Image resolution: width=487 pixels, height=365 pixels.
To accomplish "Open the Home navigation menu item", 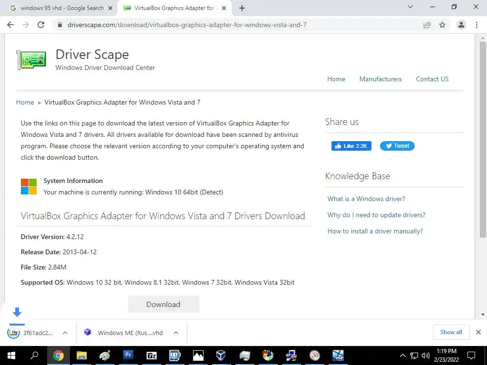I will 336,79.
